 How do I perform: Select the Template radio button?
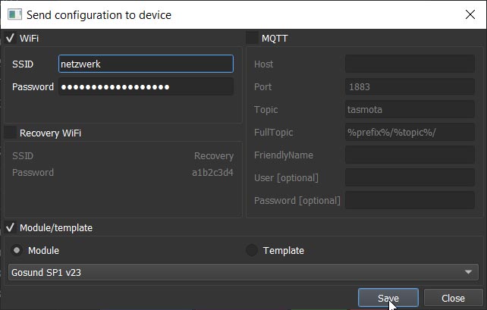252,250
